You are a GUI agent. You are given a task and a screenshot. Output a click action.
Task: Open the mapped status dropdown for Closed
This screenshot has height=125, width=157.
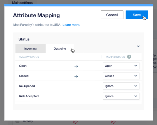(121, 76)
